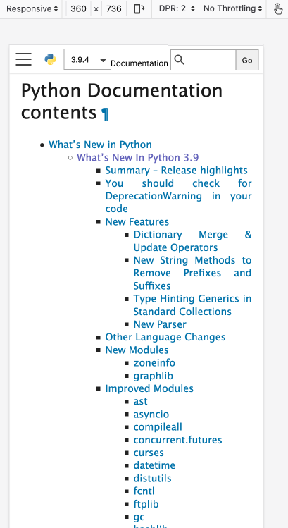Open the New Features link
The image size is (288, 528).
(x=137, y=221)
